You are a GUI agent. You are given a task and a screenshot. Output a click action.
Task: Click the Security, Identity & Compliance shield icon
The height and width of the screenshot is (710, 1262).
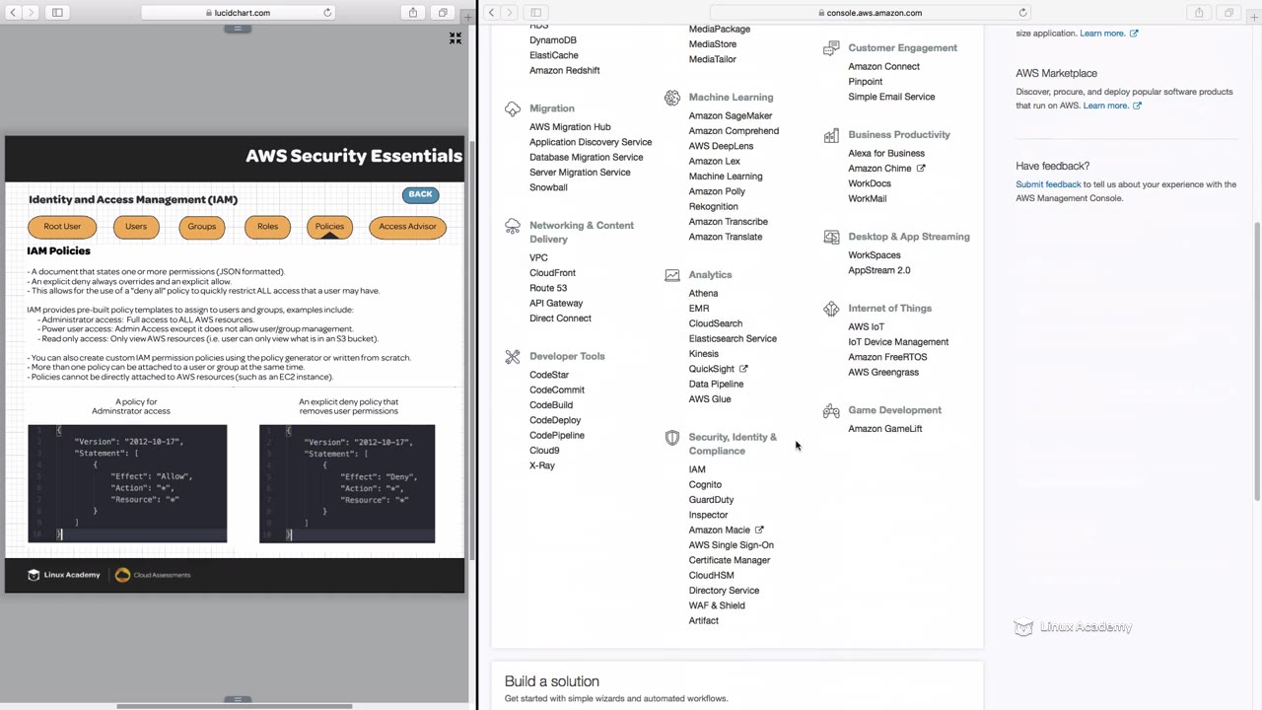[x=672, y=438]
